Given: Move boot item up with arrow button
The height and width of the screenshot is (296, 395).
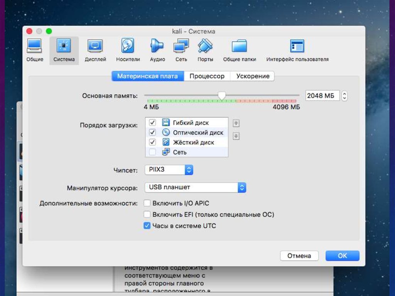Looking at the screenshot, I should click(236, 123).
